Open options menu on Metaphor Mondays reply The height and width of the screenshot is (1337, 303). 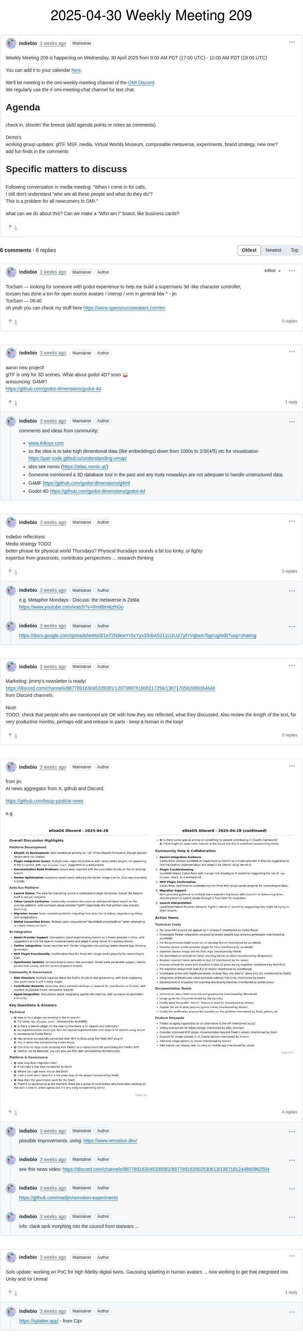[x=292, y=591]
